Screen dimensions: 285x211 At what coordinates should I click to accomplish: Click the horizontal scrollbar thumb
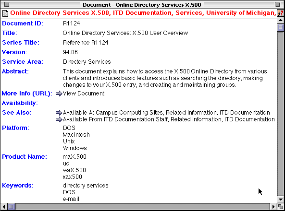pos(11,207)
